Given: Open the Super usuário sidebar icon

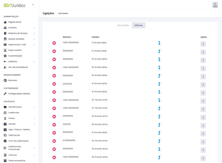Looking at the screenshot, I should coord(5,50).
